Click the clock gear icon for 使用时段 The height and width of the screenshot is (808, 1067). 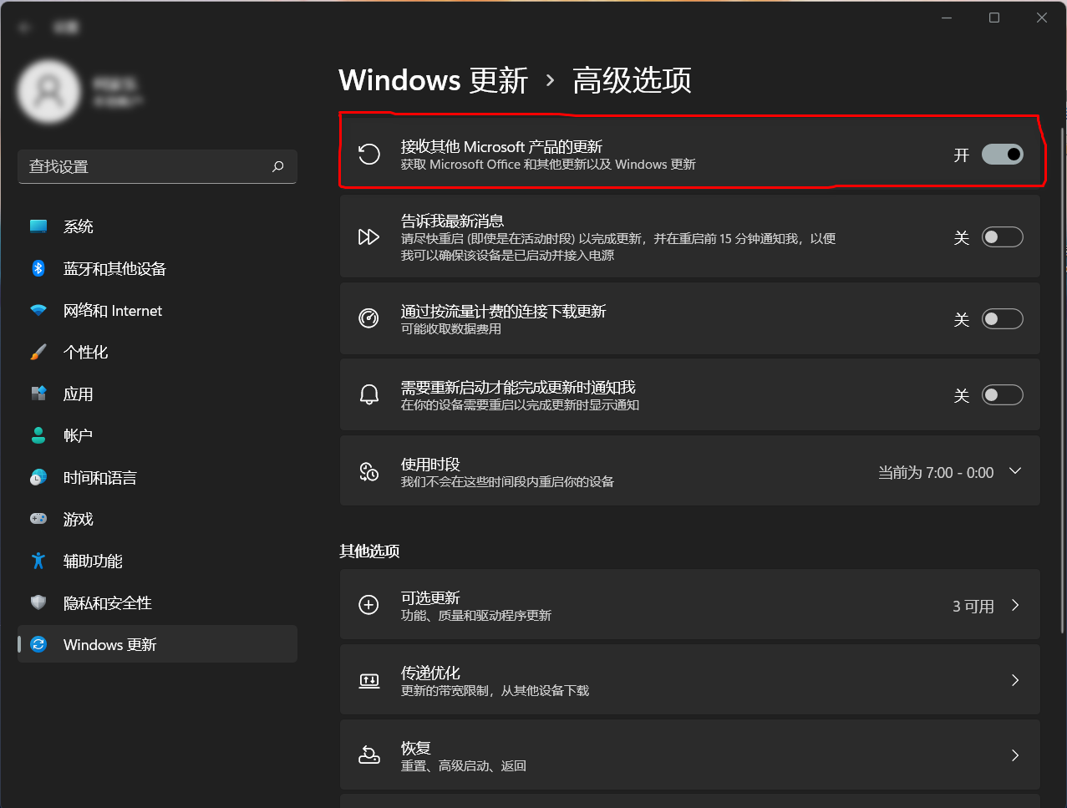[369, 471]
